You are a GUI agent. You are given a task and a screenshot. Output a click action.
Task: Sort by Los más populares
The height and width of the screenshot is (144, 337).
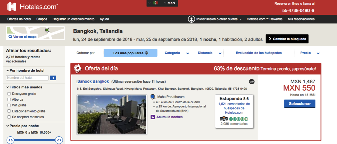tap(130, 53)
